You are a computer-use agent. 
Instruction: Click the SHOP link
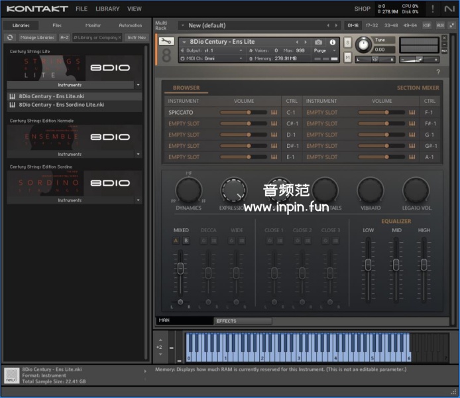click(x=363, y=9)
